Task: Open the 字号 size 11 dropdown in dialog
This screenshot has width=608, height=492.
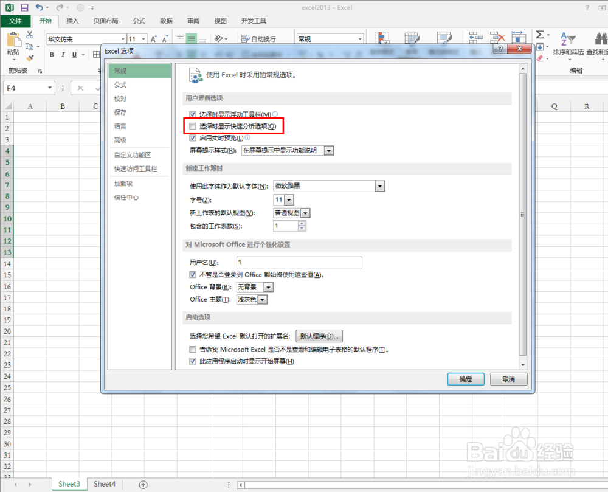Action: [x=289, y=200]
